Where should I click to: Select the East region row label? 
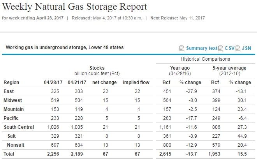tap(9, 91)
